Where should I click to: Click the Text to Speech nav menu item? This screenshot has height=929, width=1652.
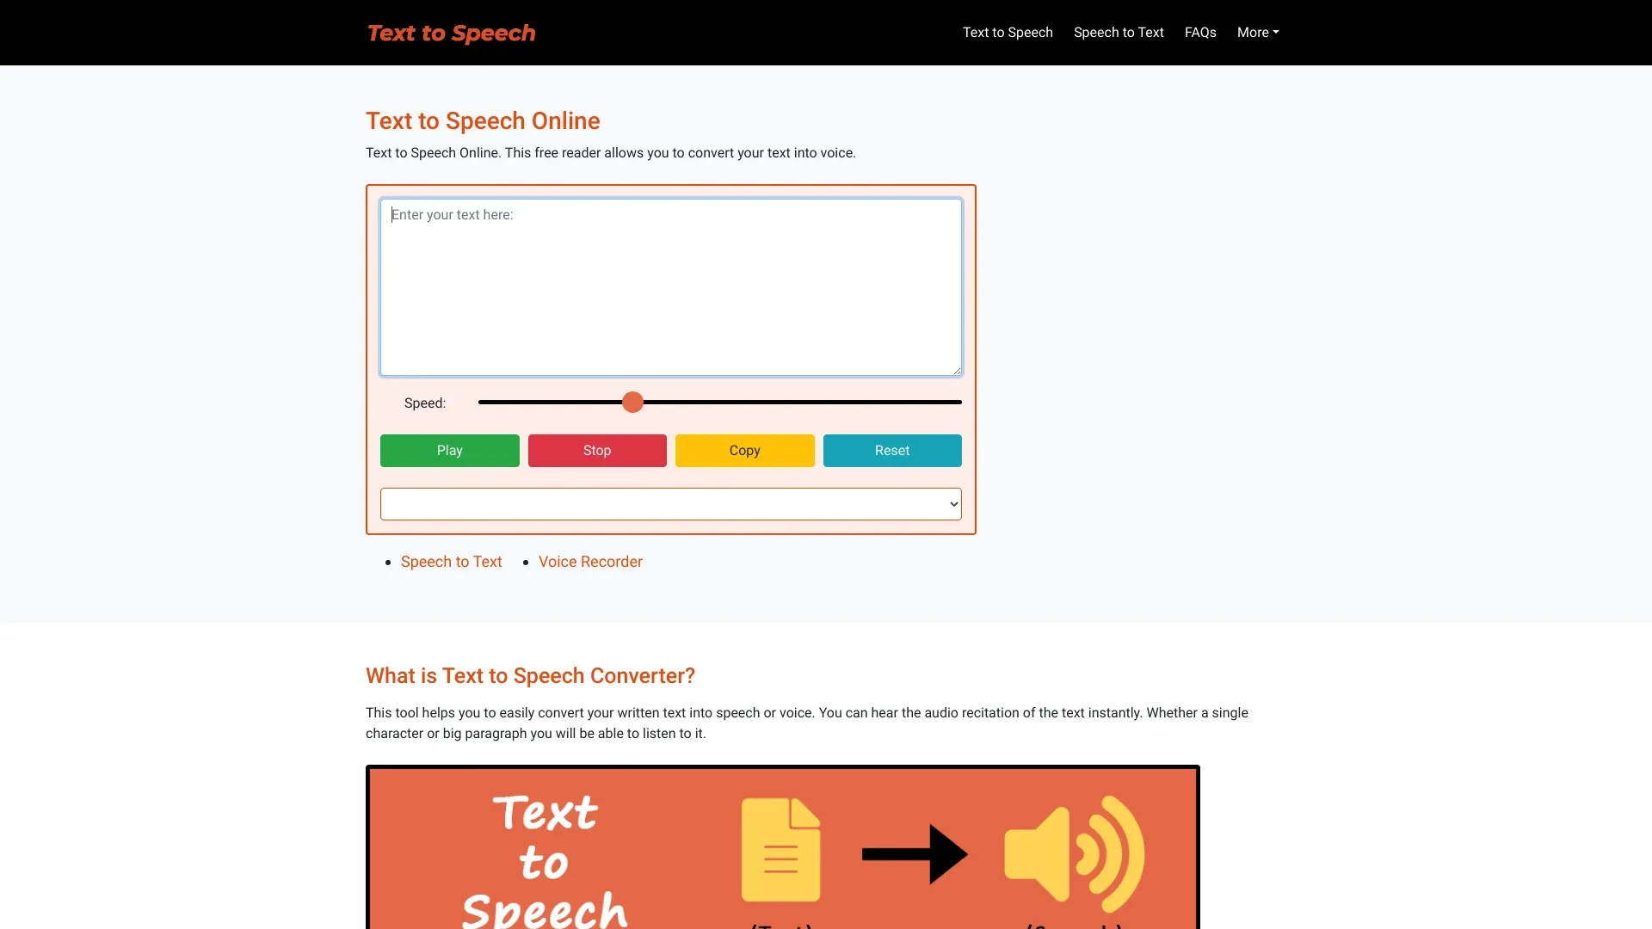(x=1008, y=32)
